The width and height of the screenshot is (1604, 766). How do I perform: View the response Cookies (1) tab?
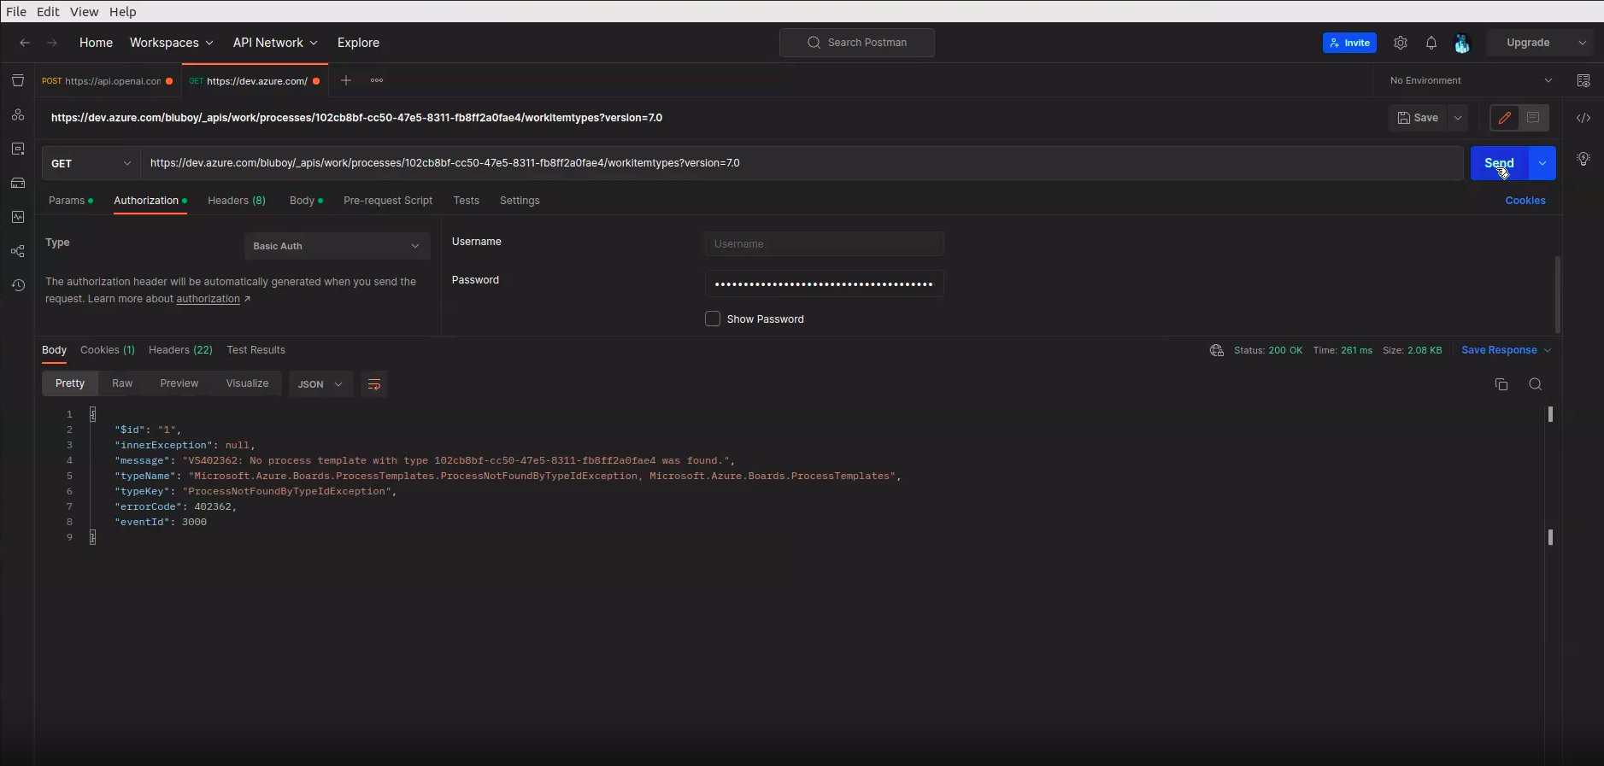pyautogui.click(x=108, y=350)
